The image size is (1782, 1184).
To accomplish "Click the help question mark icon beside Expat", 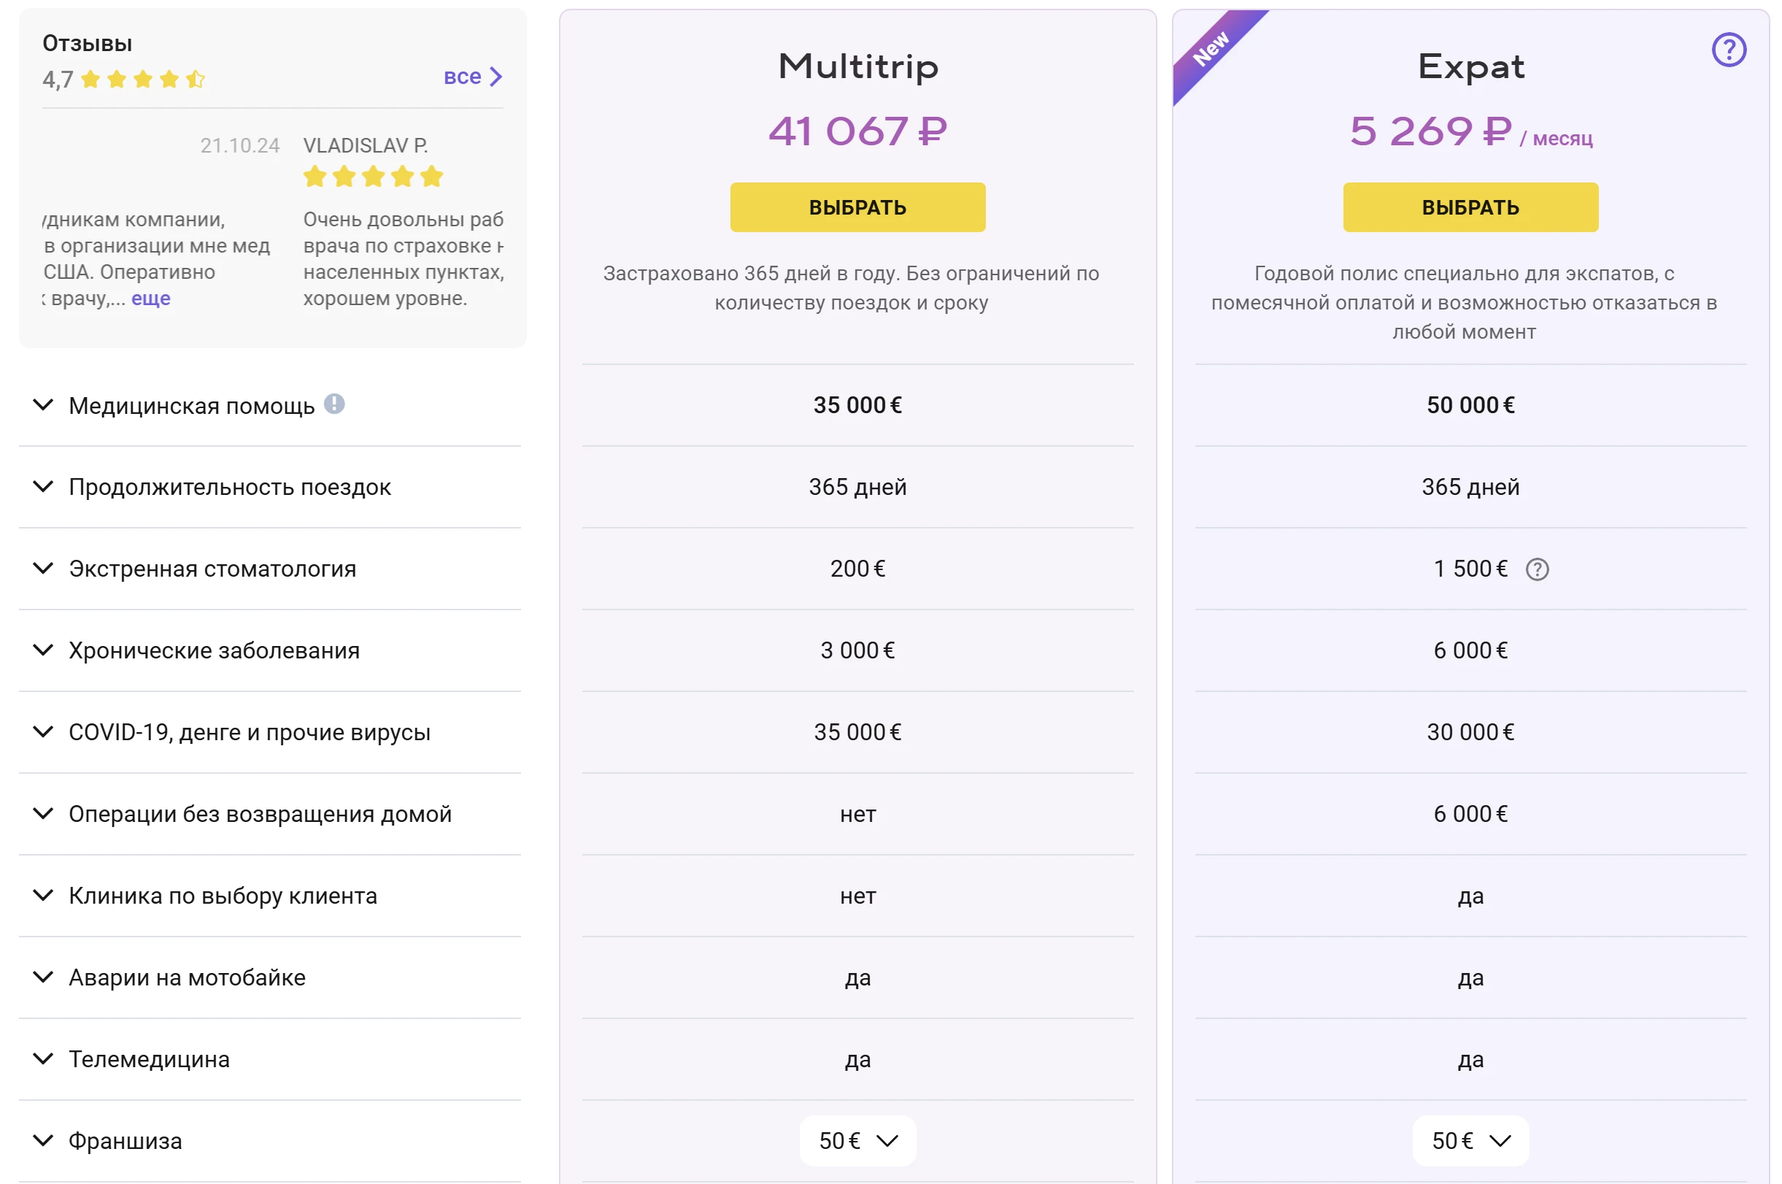I will coord(1728,50).
